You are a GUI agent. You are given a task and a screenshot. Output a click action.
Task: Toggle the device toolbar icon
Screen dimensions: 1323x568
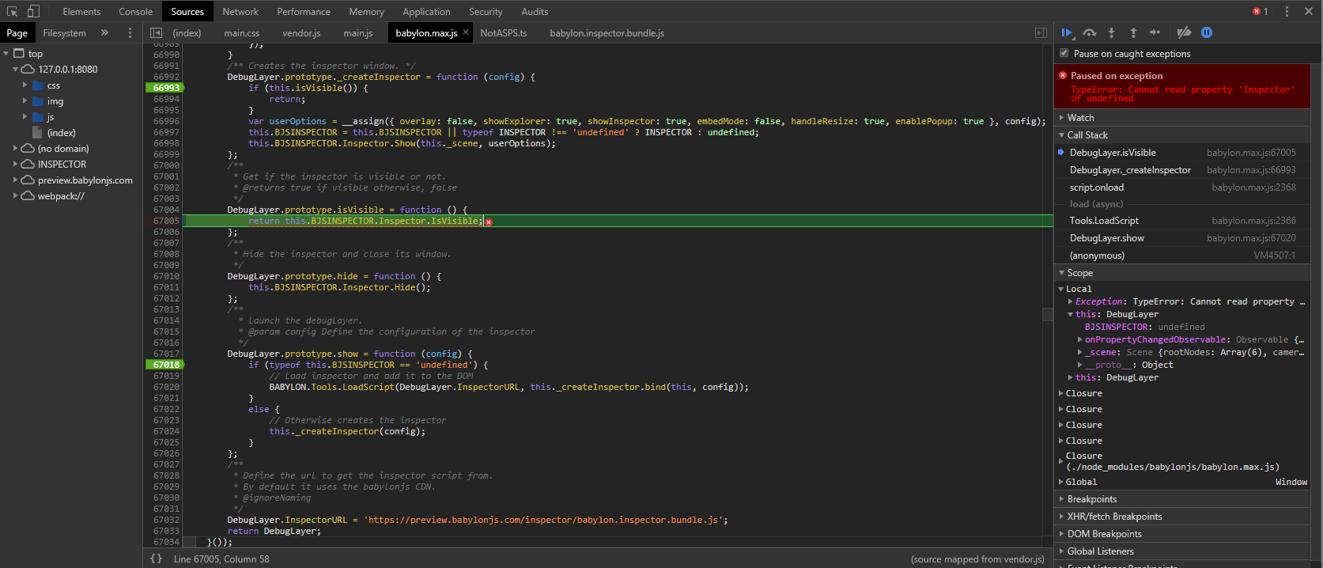click(x=33, y=11)
